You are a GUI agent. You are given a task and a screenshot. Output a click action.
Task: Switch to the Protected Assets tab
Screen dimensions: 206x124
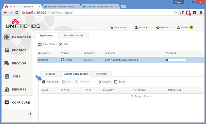[73, 36]
